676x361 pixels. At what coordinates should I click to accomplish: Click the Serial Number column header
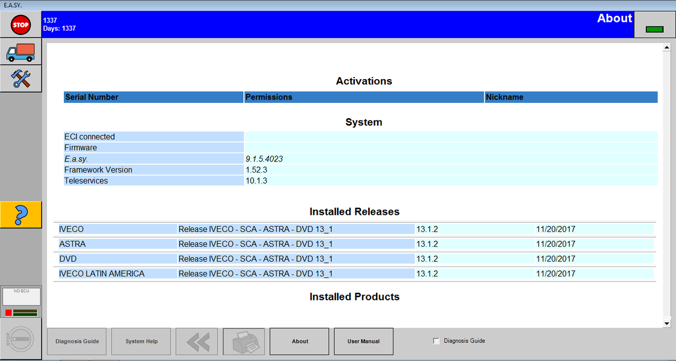click(x=154, y=97)
